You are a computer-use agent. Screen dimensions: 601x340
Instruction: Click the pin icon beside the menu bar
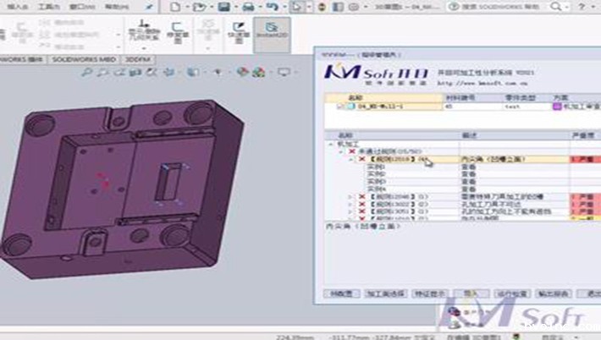coord(149,7)
